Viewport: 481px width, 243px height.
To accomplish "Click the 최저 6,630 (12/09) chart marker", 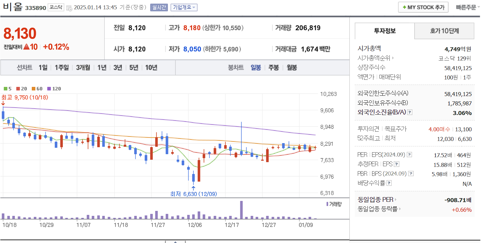I will click(x=193, y=194).
